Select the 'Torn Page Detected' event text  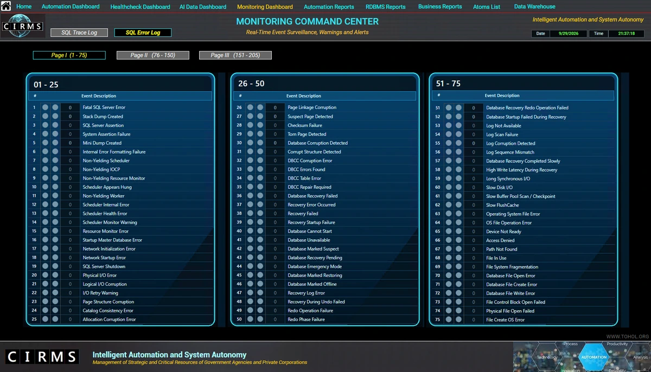pos(307,134)
